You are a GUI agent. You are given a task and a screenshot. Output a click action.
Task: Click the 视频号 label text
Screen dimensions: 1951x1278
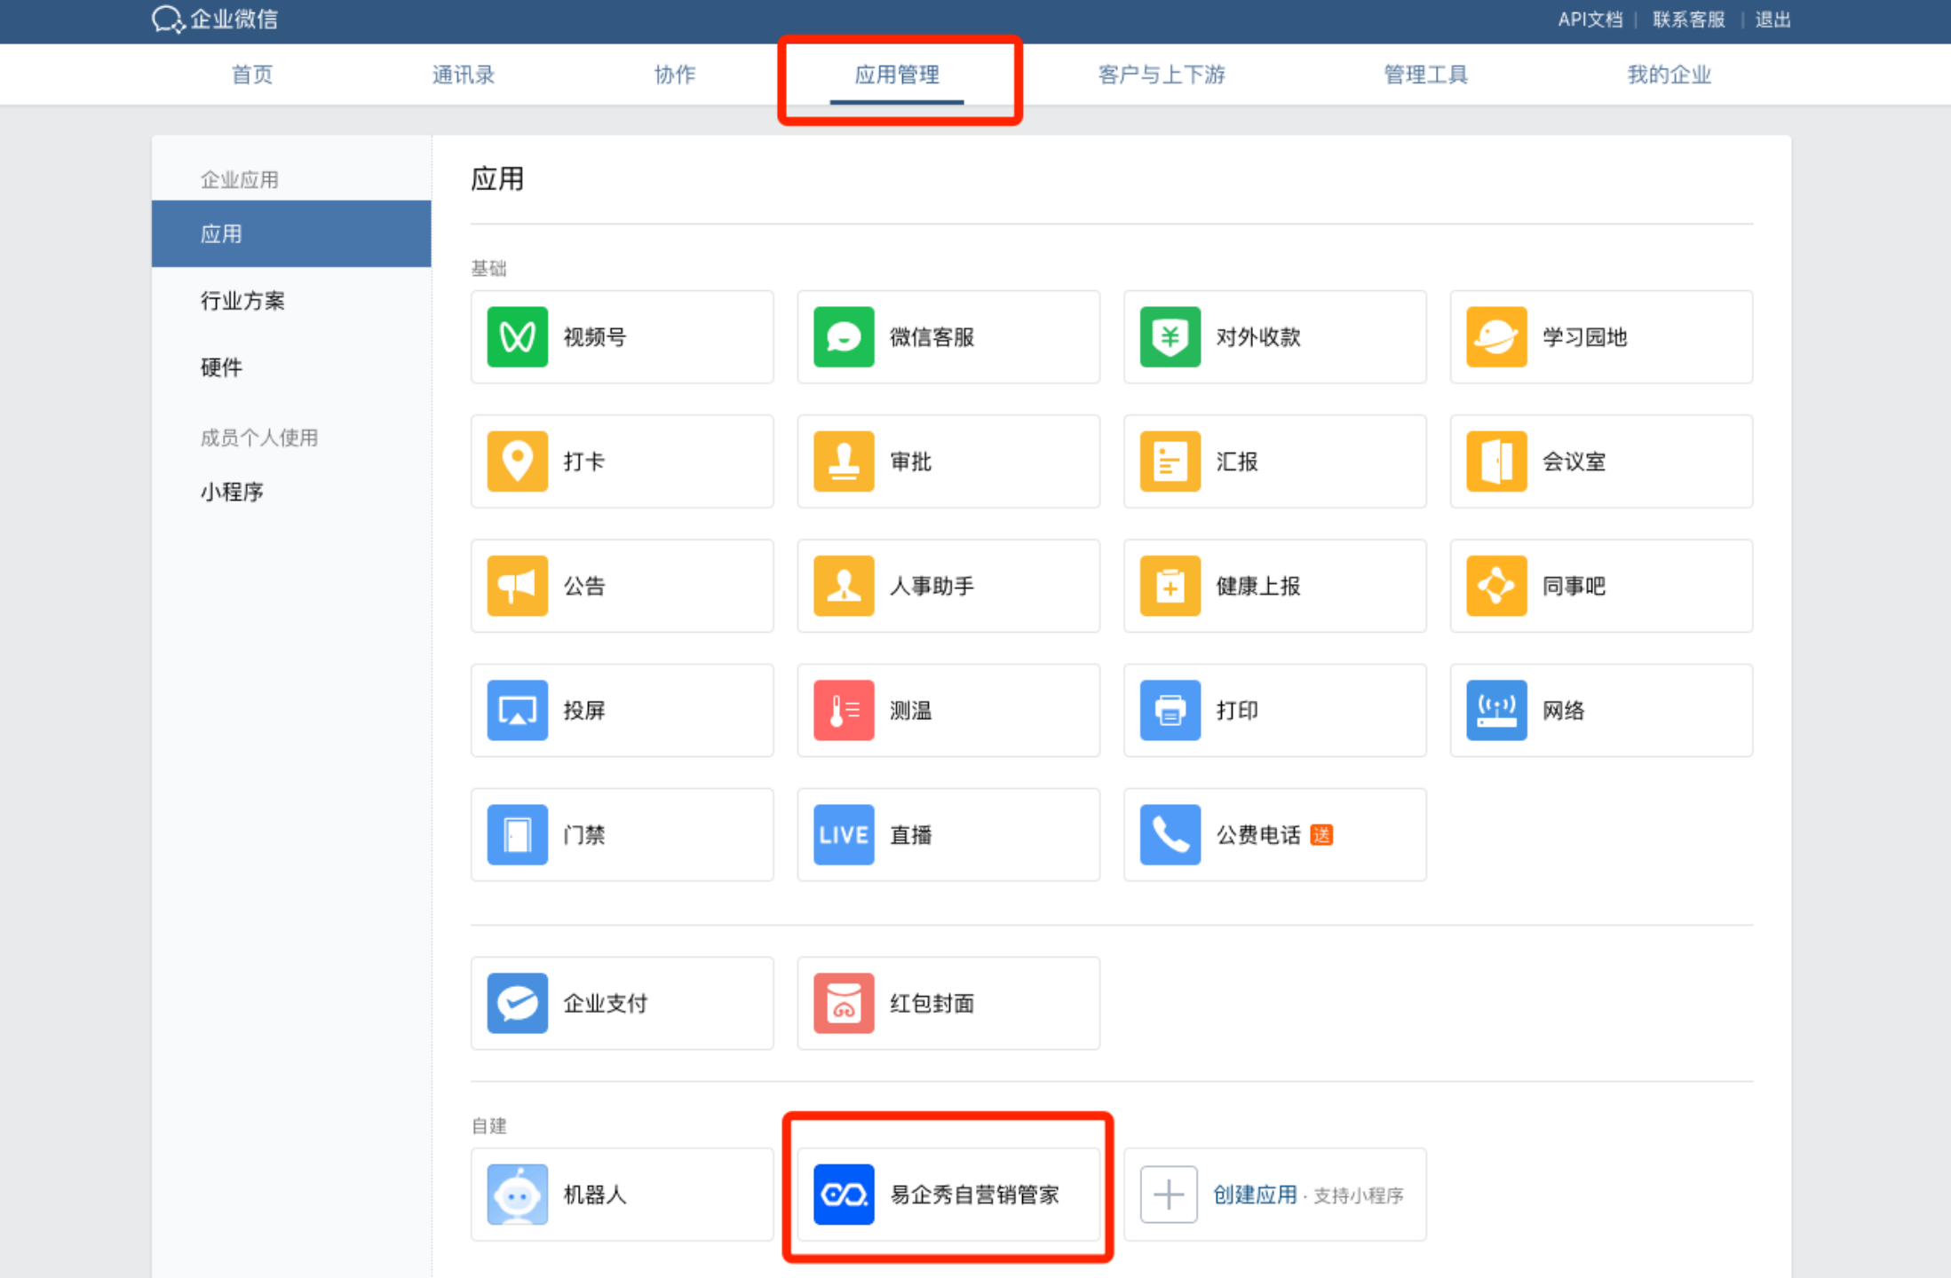(595, 337)
